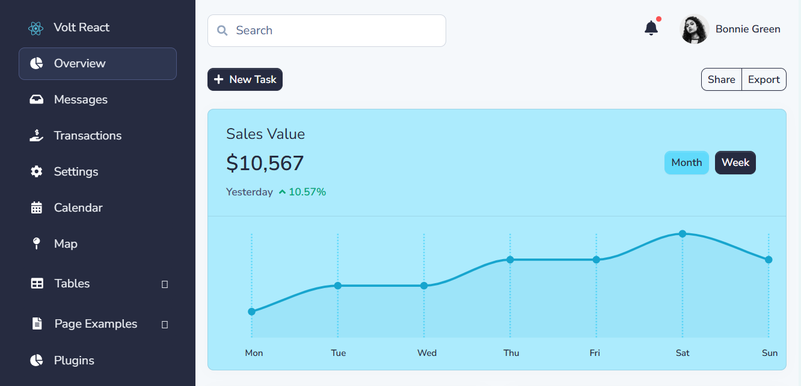Viewport: 801px width, 386px height.
Task: Click the Plugins pie chart icon
Action: (36, 360)
